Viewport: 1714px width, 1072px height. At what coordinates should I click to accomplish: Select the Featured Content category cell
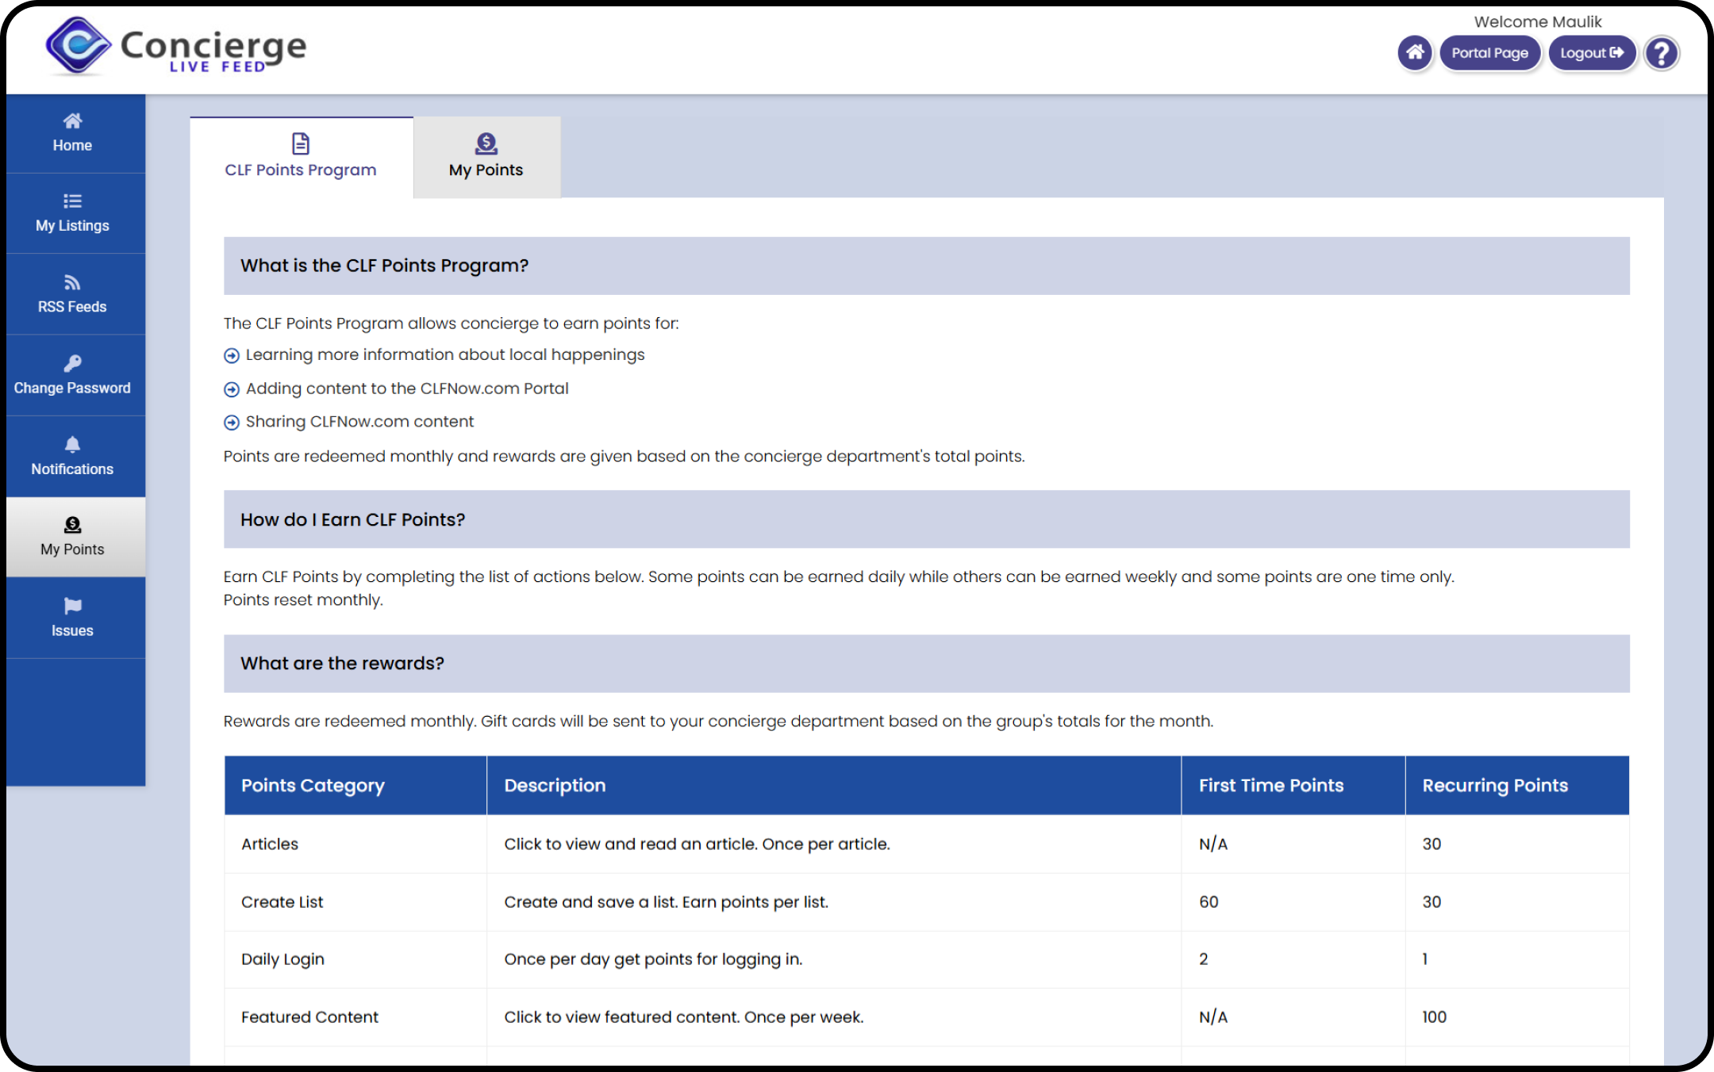[355, 1016]
